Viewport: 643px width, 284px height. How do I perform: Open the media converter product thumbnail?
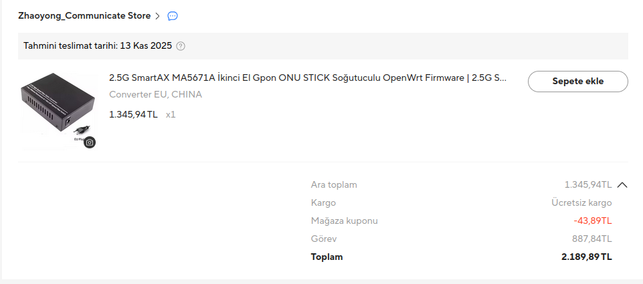tap(58, 110)
